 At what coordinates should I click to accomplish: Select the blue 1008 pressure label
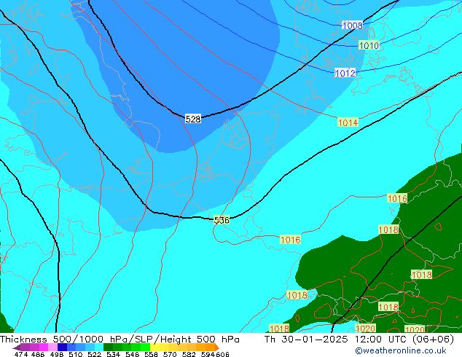pos(353,25)
